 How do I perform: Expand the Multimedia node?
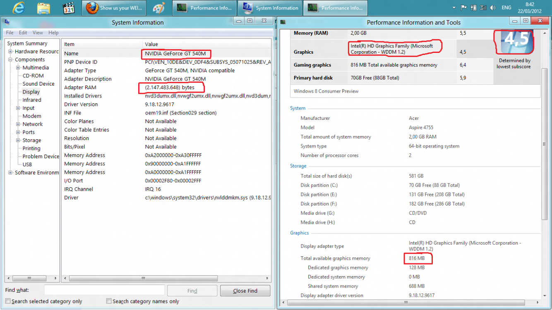pos(18,68)
